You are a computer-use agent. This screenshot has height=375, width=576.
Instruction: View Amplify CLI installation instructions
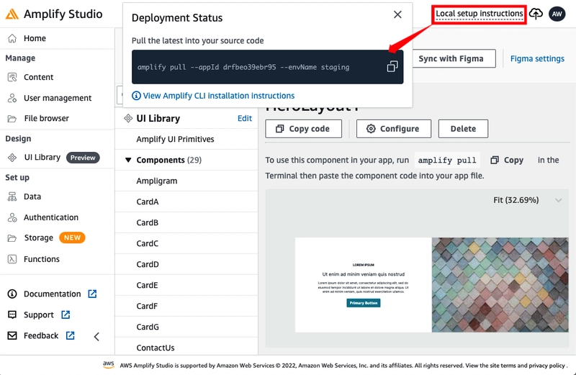tap(219, 96)
